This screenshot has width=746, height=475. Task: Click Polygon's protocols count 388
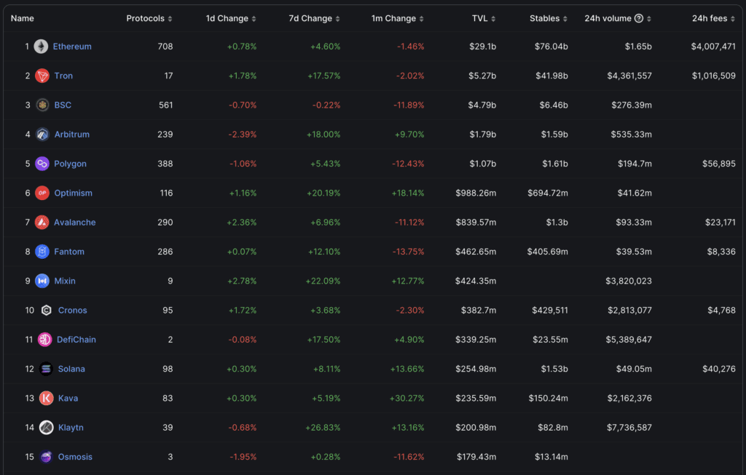coord(165,164)
